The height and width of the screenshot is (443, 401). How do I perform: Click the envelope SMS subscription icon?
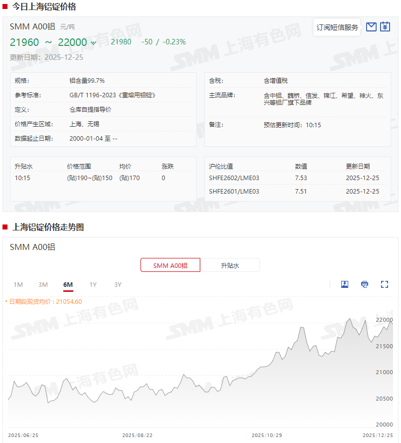[371, 27]
